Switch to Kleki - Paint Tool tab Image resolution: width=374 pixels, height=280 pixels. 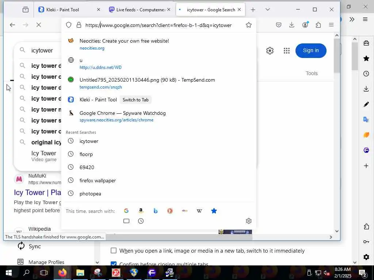pos(62,9)
